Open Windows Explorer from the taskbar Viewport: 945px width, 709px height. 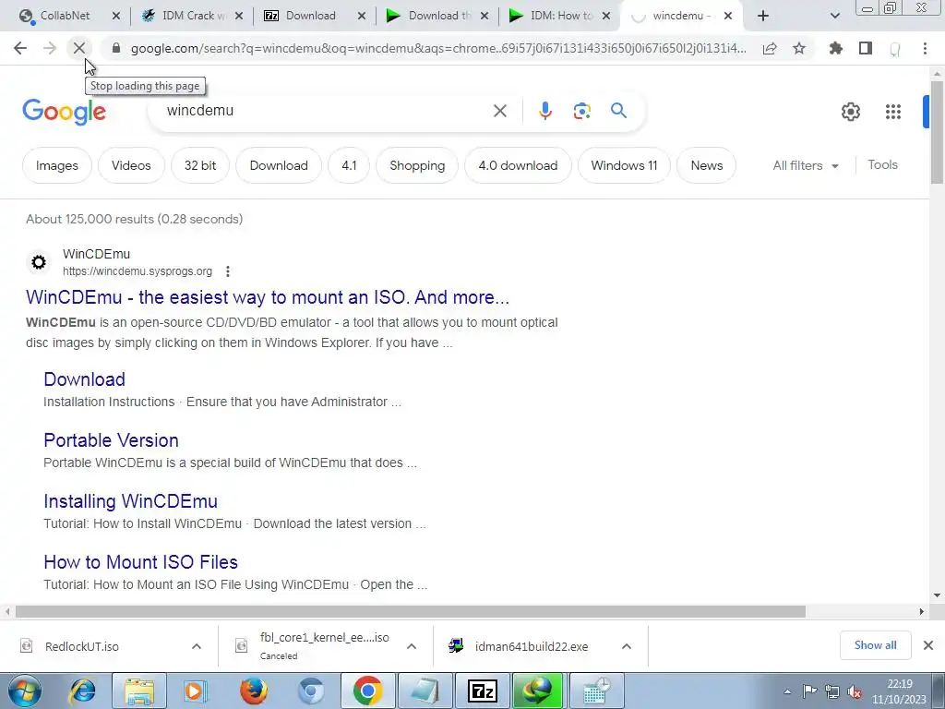click(x=139, y=691)
